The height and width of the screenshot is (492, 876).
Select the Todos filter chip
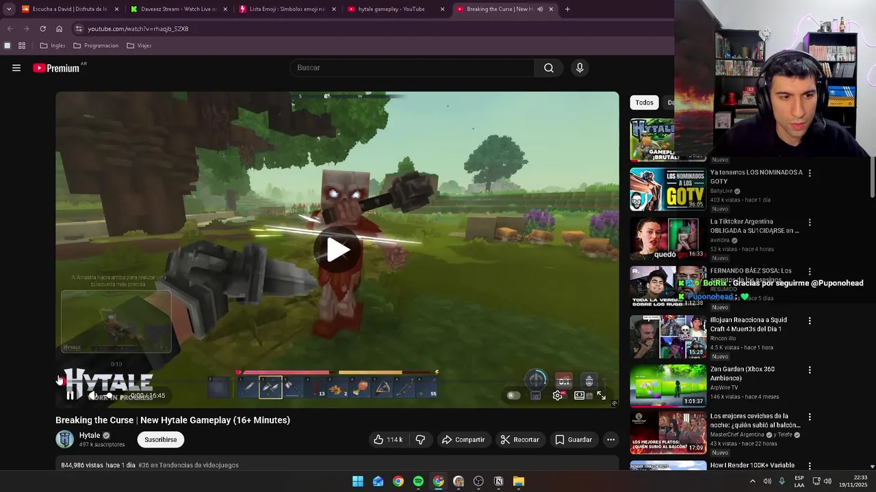click(x=644, y=102)
